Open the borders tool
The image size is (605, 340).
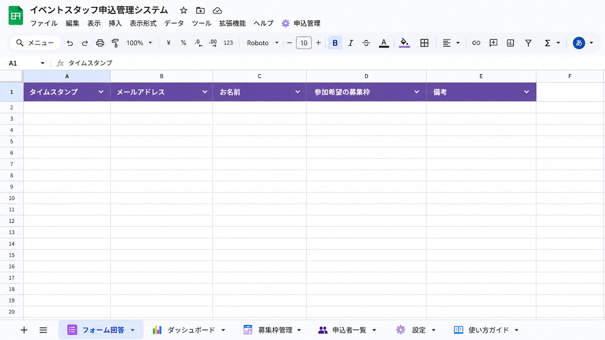[x=424, y=43]
